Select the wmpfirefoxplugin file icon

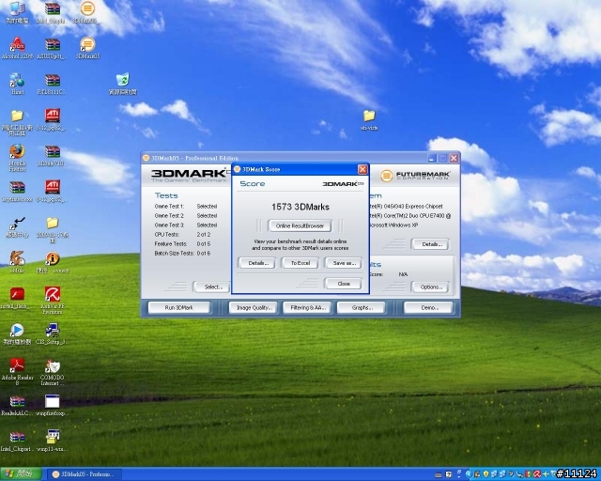tap(53, 406)
